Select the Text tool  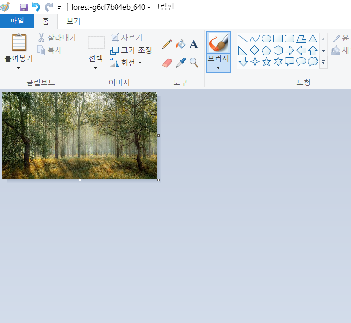pyautogui.click(x=194, y=44)
